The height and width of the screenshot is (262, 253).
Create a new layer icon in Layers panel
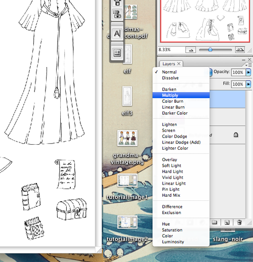[227, 223]
